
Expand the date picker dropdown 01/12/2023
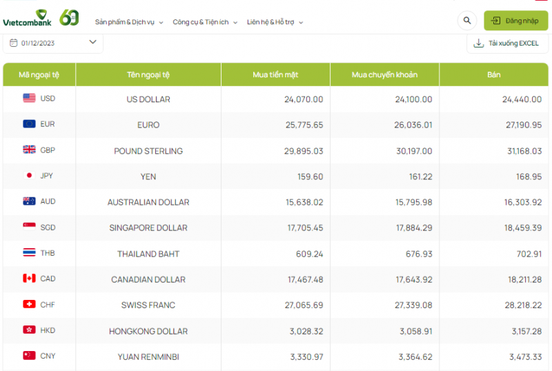click(52, 43)
